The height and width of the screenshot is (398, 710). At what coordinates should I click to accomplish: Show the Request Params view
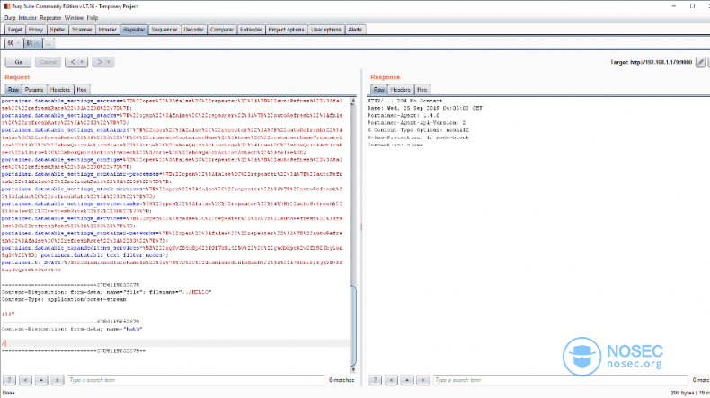34,90
